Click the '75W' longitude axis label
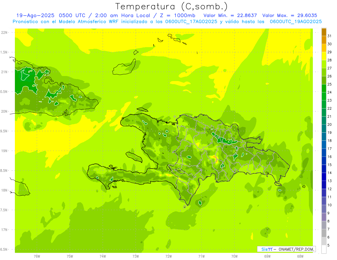The height and width of the screenshot is (260, 337). click(x=70, y=256)
